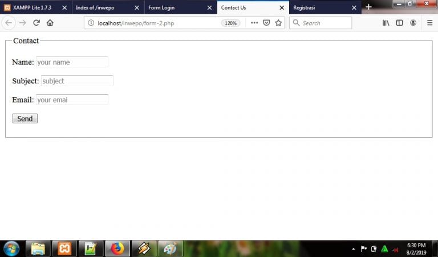
Task: Open Paint from the taskbar
Action: point(171,248)
